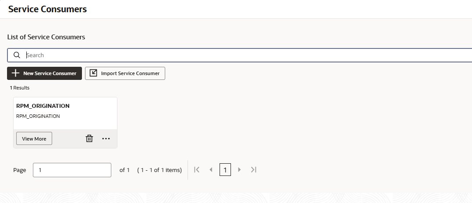472x203 pixels.
Task: Delete RPM_ORIGINATION using the trash icon
Action: point(89,138)
